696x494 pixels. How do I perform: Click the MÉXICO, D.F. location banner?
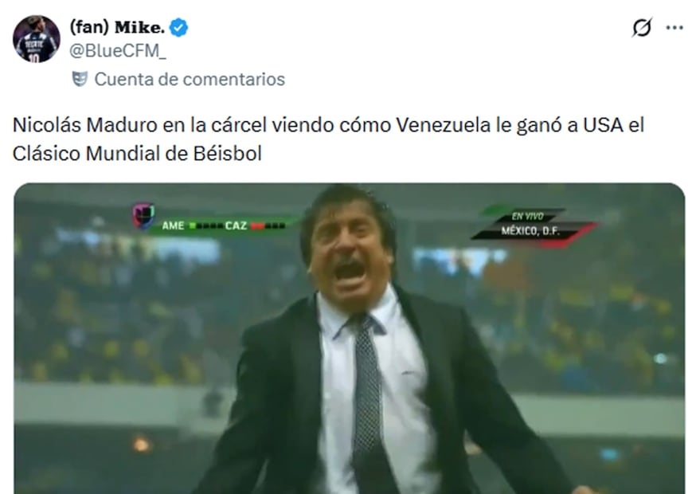pos(530,231)
